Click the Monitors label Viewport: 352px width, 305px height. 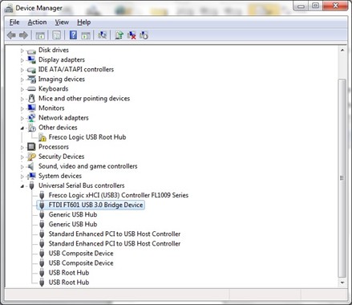coord(51,108)
